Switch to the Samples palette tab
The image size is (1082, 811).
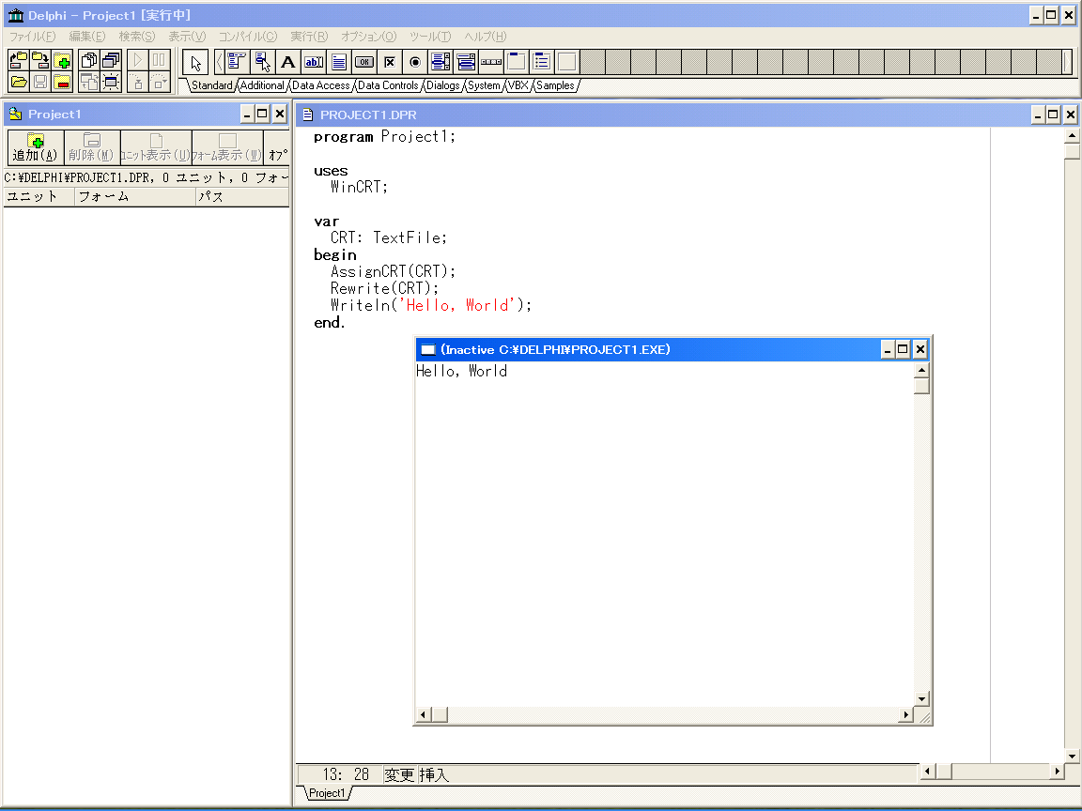[x=555, y=85]
